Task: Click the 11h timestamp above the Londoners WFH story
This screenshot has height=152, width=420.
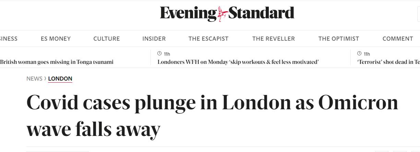Action: 167,54
